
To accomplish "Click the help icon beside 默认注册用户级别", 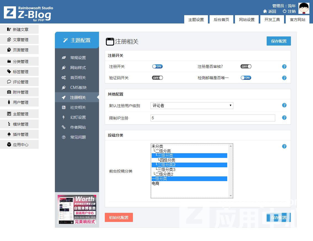I will point(284,105).
